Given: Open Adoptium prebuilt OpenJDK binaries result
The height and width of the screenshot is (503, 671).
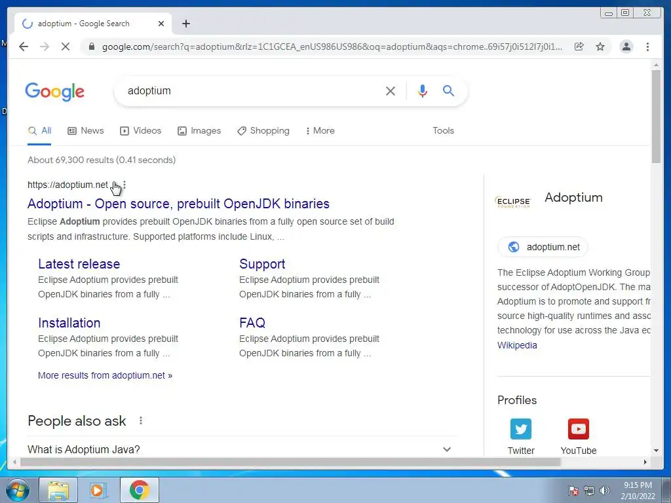Looking at the screenshot, I should click(178, 204).
